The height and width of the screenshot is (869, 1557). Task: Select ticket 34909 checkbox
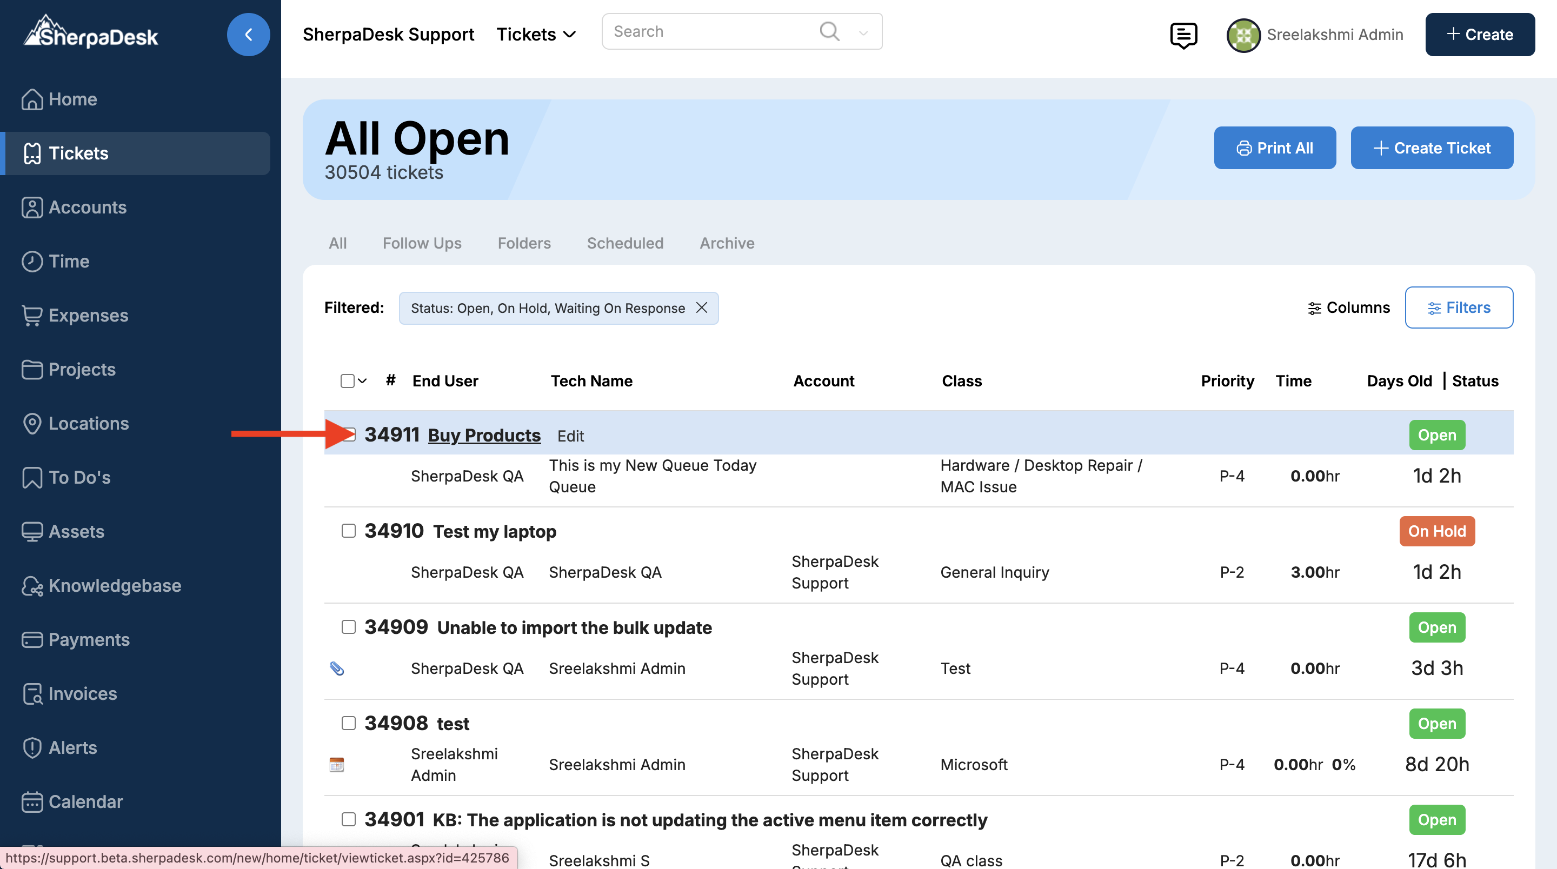click(348, 627)
